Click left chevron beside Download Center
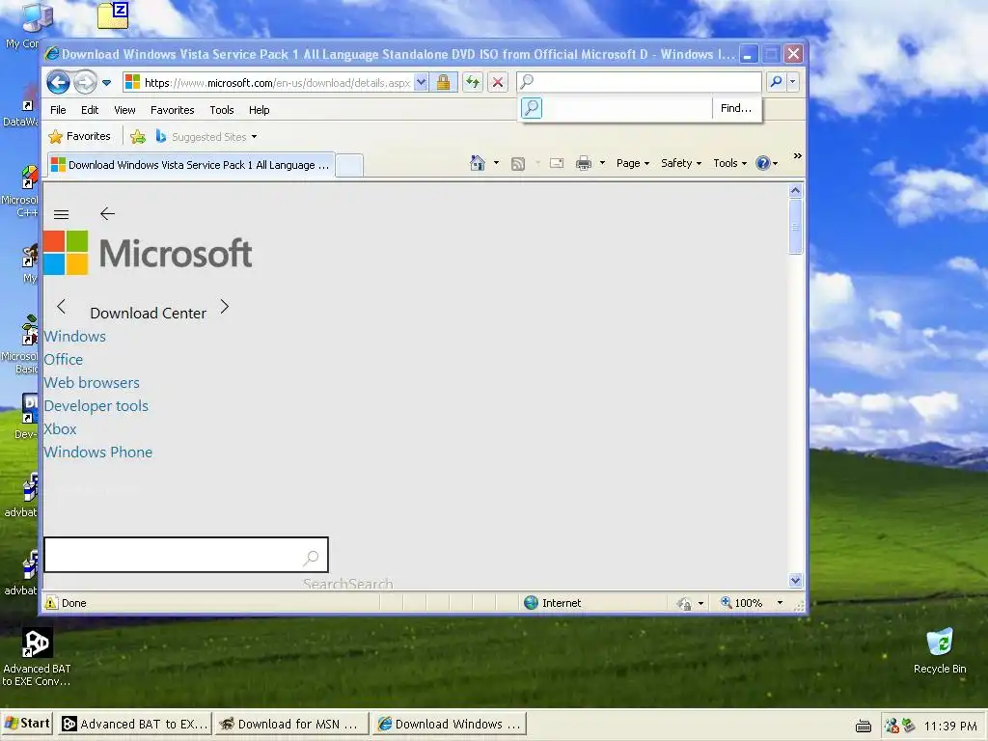 pos(61,307)
